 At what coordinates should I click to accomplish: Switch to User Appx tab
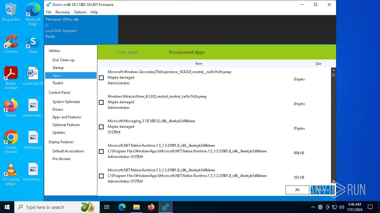(x=128, y=52)
